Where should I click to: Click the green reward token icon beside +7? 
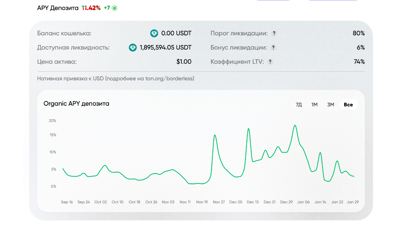(115, 8)
